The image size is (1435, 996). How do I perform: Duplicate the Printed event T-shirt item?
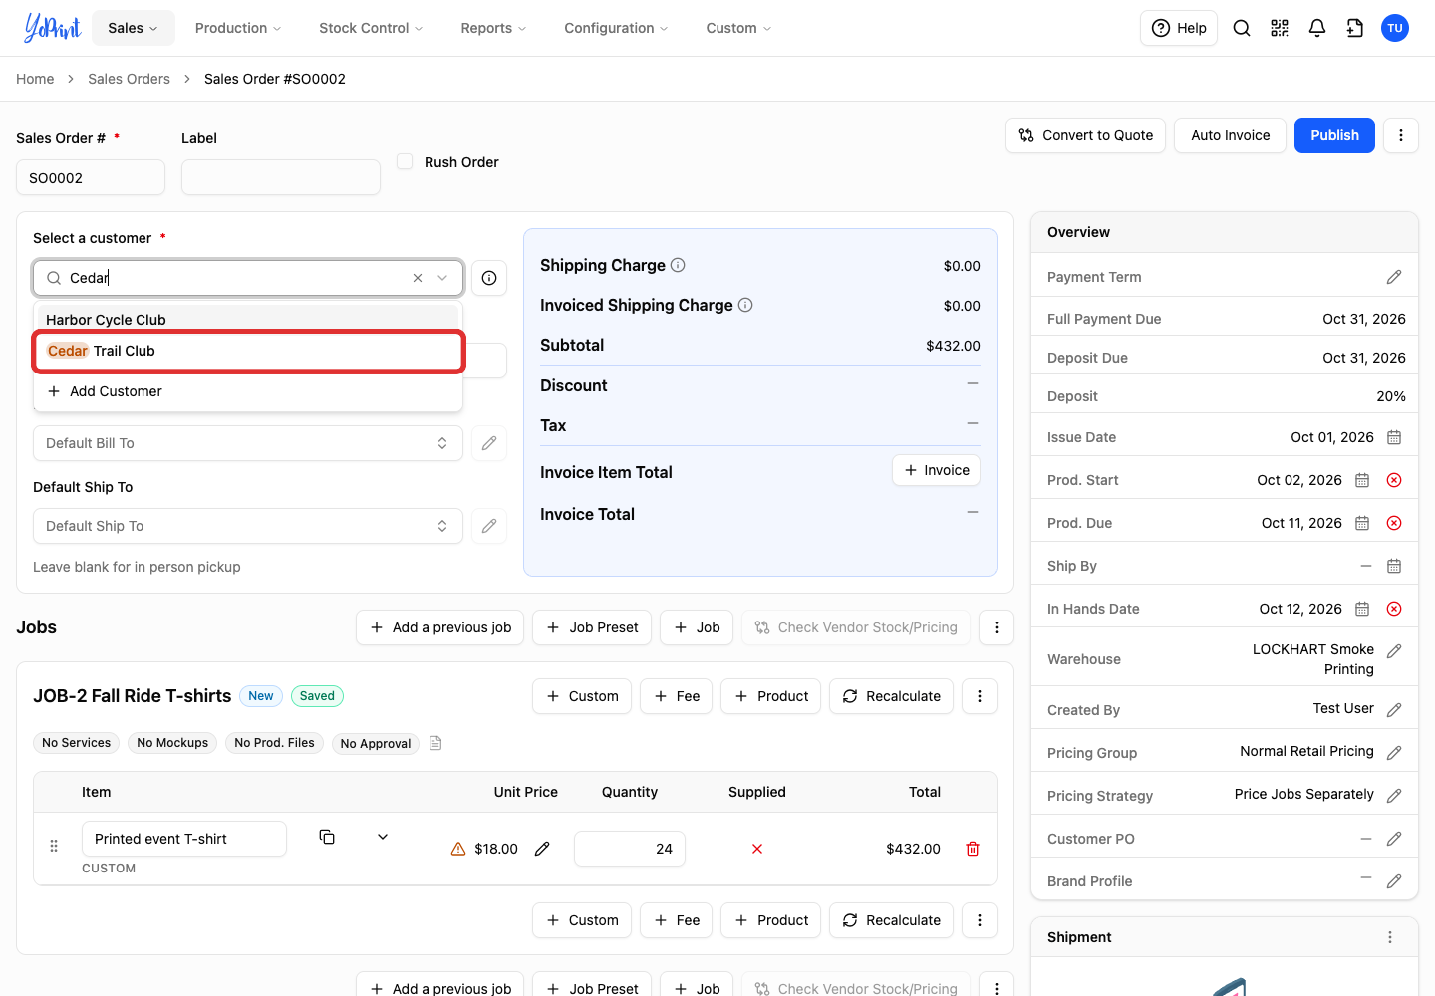coord(327,837)
